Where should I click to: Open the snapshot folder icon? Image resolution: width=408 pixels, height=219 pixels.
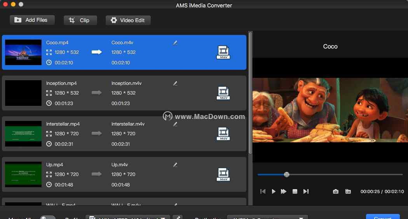click(348, 191)
